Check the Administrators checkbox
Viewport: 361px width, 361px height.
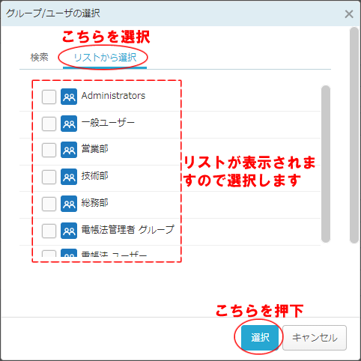coord(49,97)
